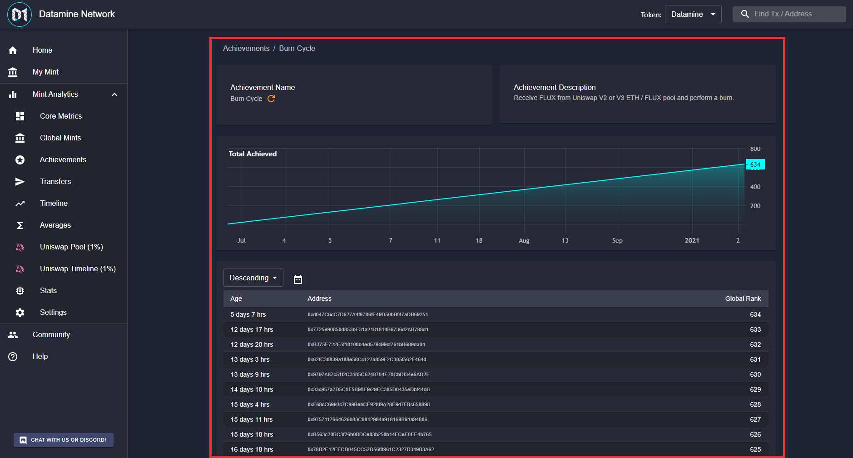This screenshot has width=853, height=458.
Task: Click the Timeline trending arrow icon
Action: [x=20, y=204]
